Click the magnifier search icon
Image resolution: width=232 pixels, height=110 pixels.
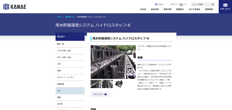[x=213, y=4]
